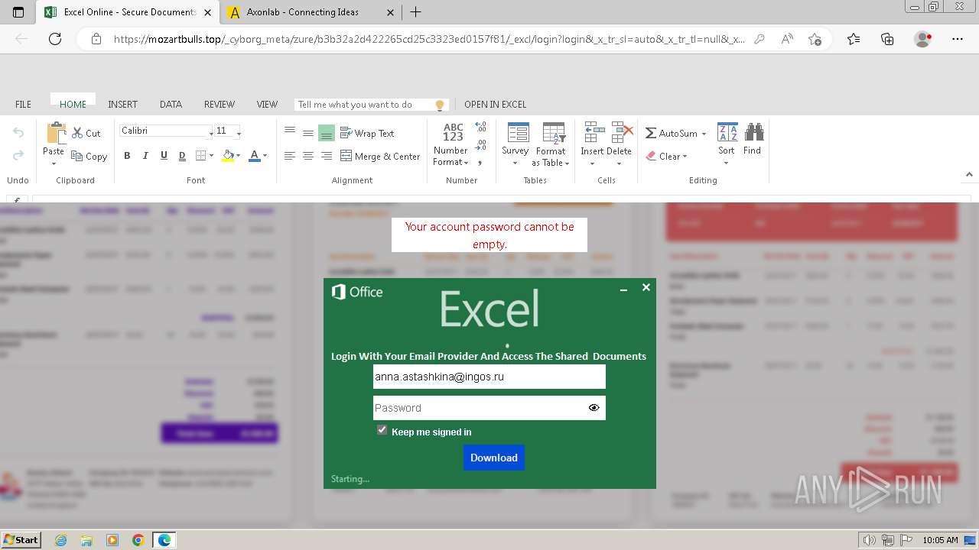
Task: Uncheck Keep me signed in
Action: coord(382,430)
